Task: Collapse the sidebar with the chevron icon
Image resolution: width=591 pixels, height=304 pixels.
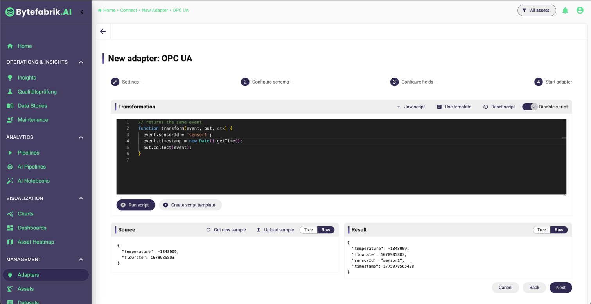Action: (82, 12)
